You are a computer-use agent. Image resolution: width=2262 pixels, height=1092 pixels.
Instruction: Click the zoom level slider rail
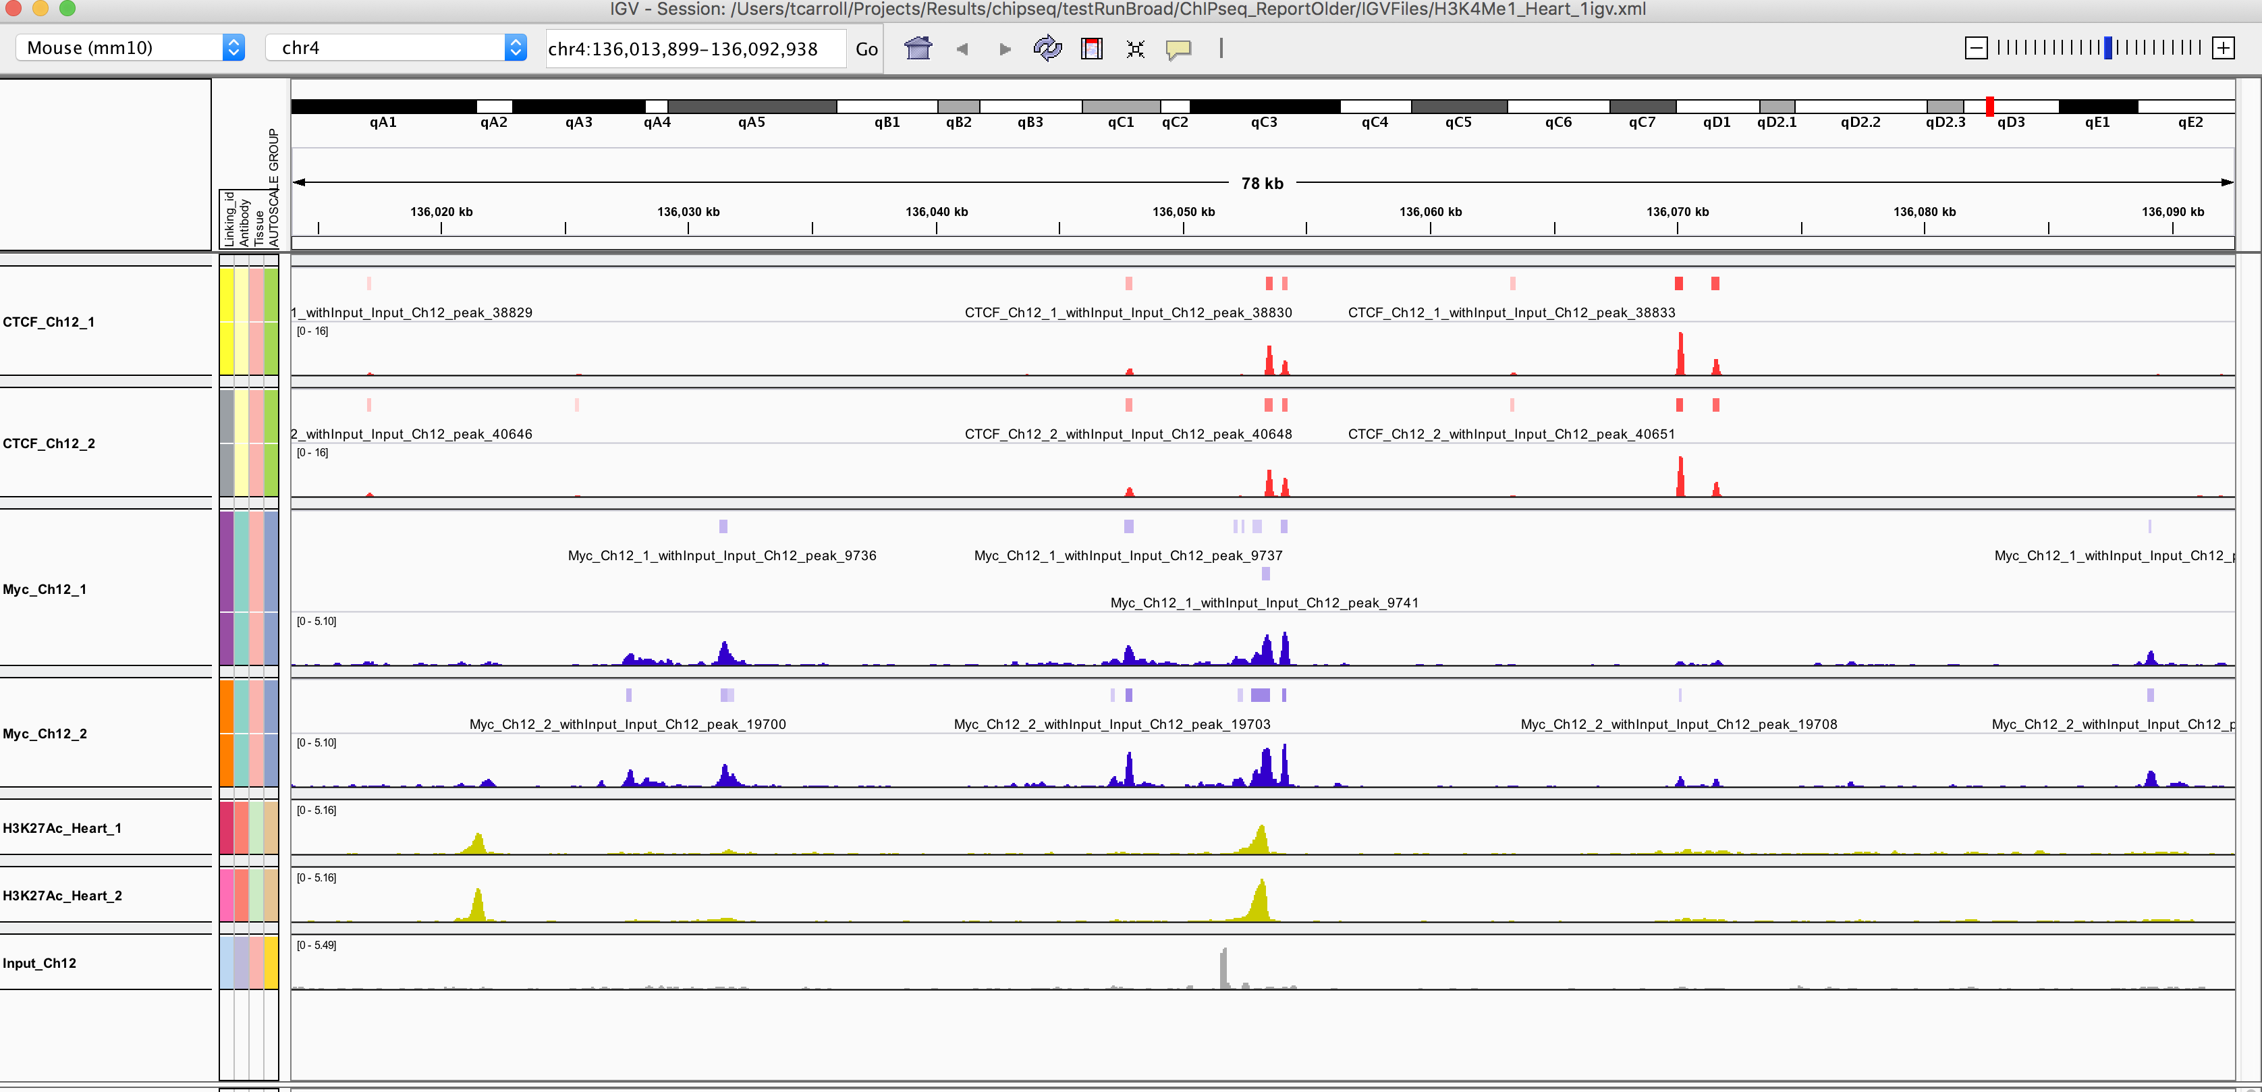tap(2099, 49)
